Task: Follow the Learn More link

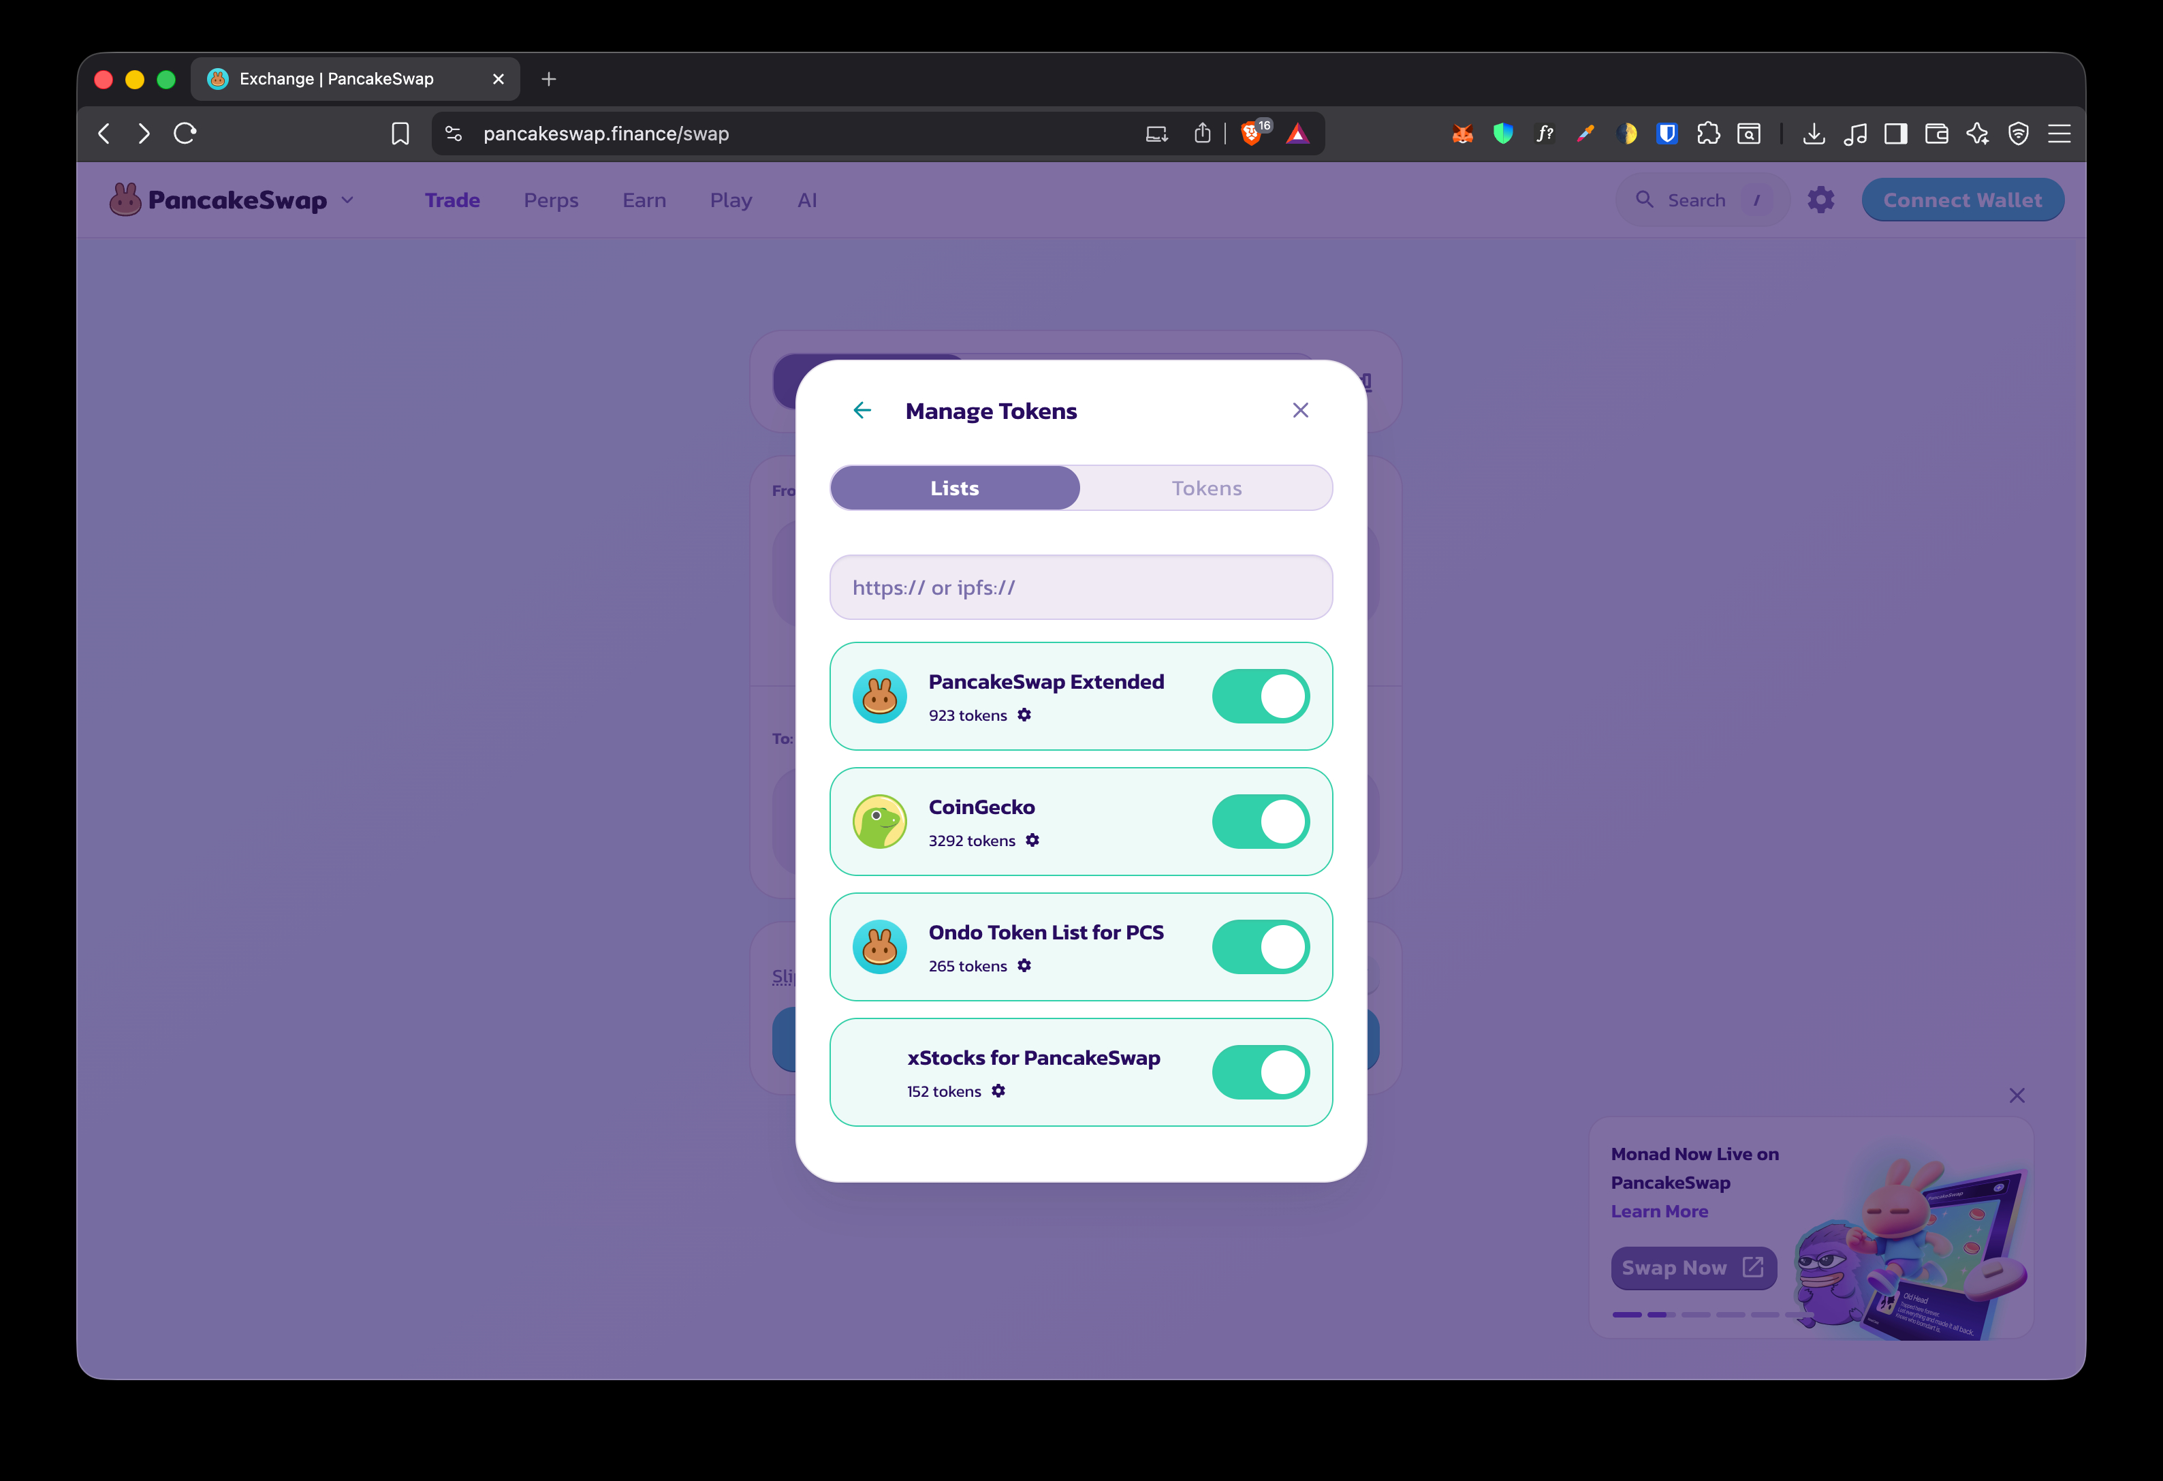Action: 1660,1211
